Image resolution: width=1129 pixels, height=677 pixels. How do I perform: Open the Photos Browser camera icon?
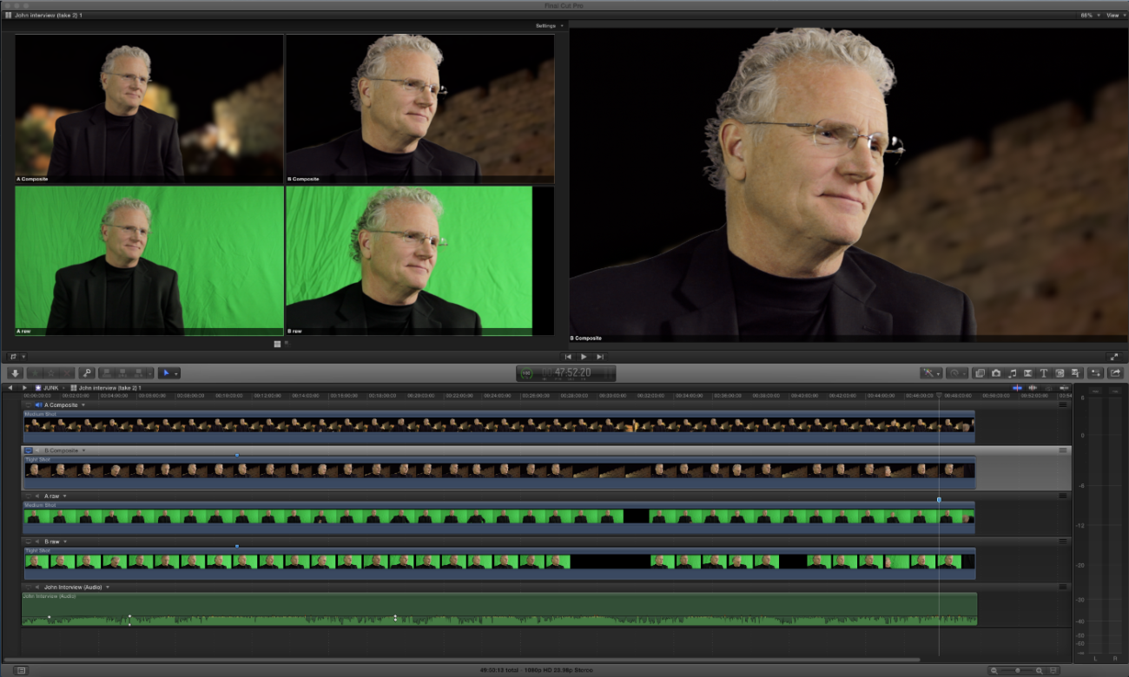996,372
